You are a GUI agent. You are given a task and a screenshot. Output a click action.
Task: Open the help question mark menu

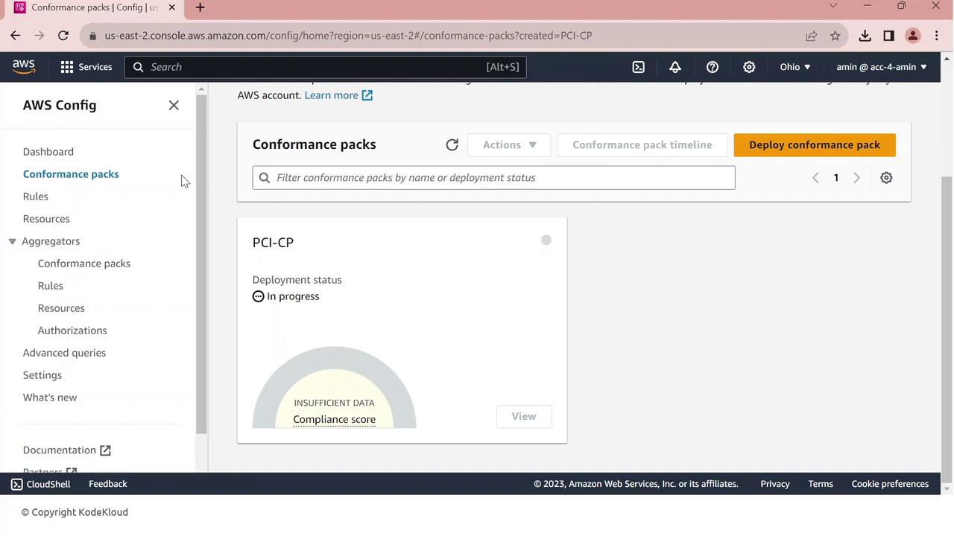coord(713,67)
